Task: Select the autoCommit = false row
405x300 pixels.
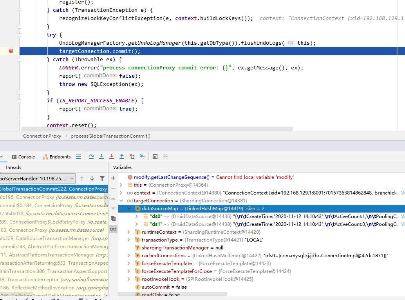Action: click(262, 287)
